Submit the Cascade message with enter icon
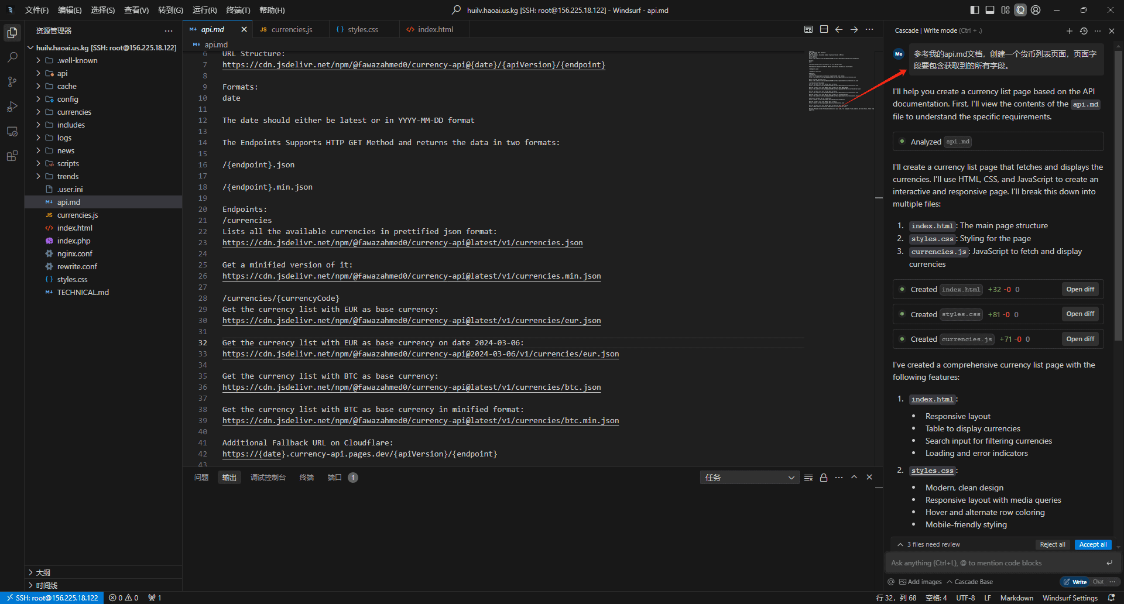Screen dimensions: 1124x604 click(x=1109, y=563)
